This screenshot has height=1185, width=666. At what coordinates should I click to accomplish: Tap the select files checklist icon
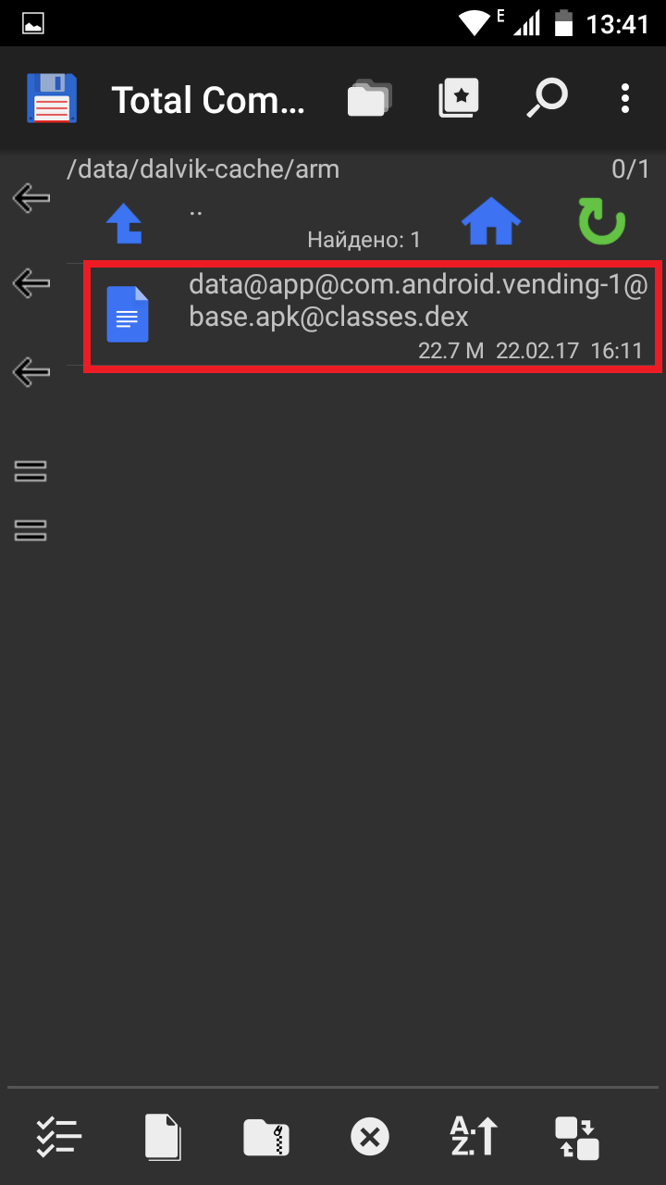click(x=59, y=1136)
